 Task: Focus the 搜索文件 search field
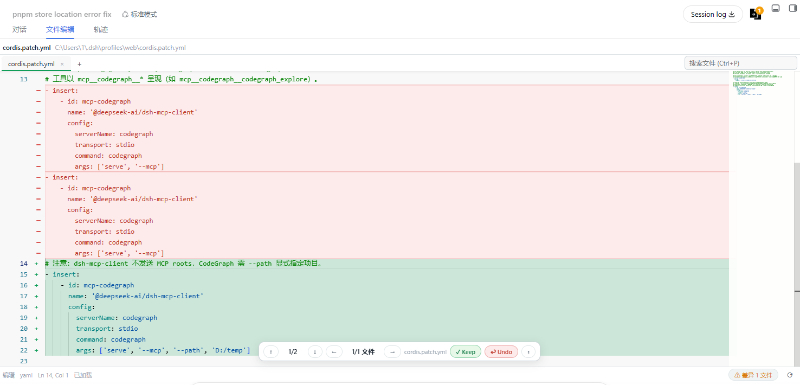740,63
